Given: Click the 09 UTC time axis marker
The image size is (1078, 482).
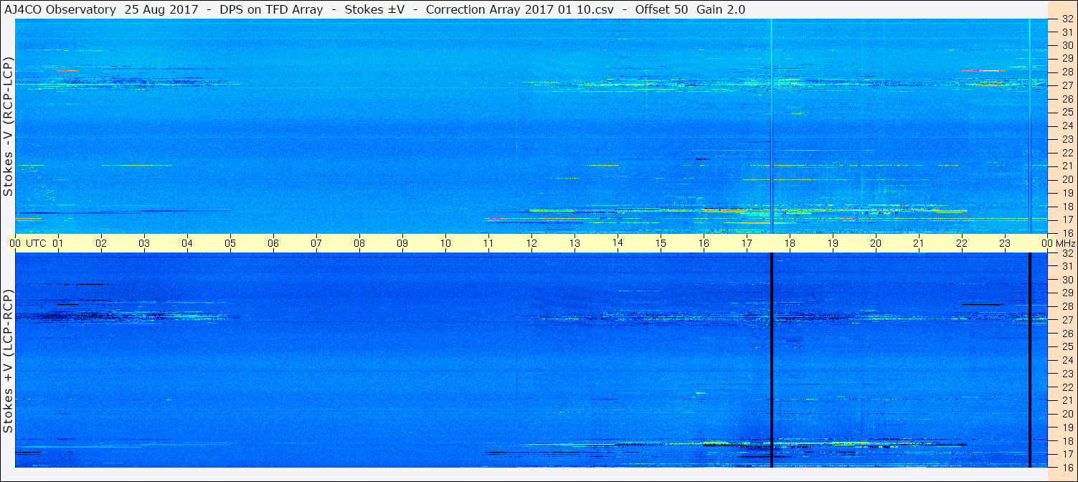Looking at the screenshot, I should [x=402, y=244].
